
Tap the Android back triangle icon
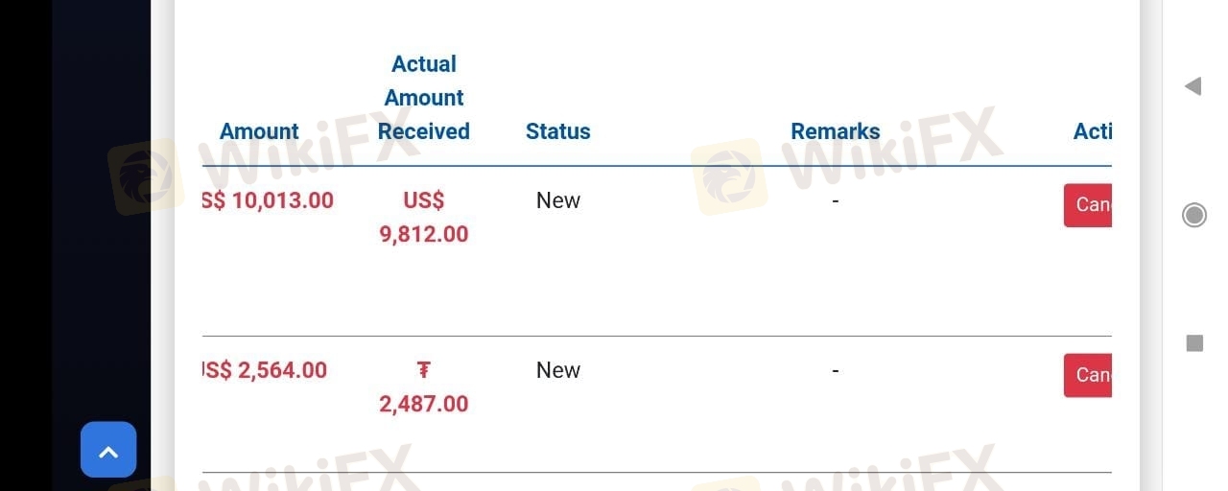coord(1193,86)
